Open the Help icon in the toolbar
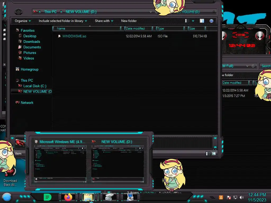The height and width of the screenshot is (203, 271). [x=211, y=21]
